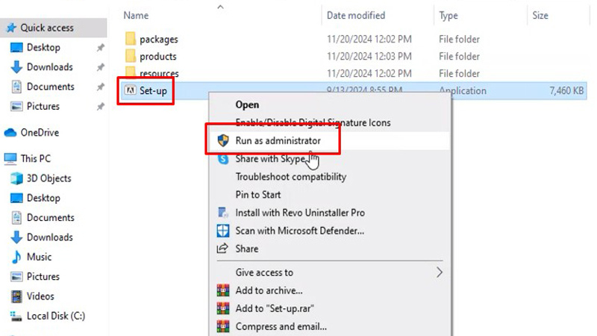Choose Troubleshoot compatibility
This screenshot has height=336, width=597.
(x=291, y=177)
